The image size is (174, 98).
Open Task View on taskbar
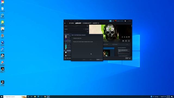click(x=32, y=97)
